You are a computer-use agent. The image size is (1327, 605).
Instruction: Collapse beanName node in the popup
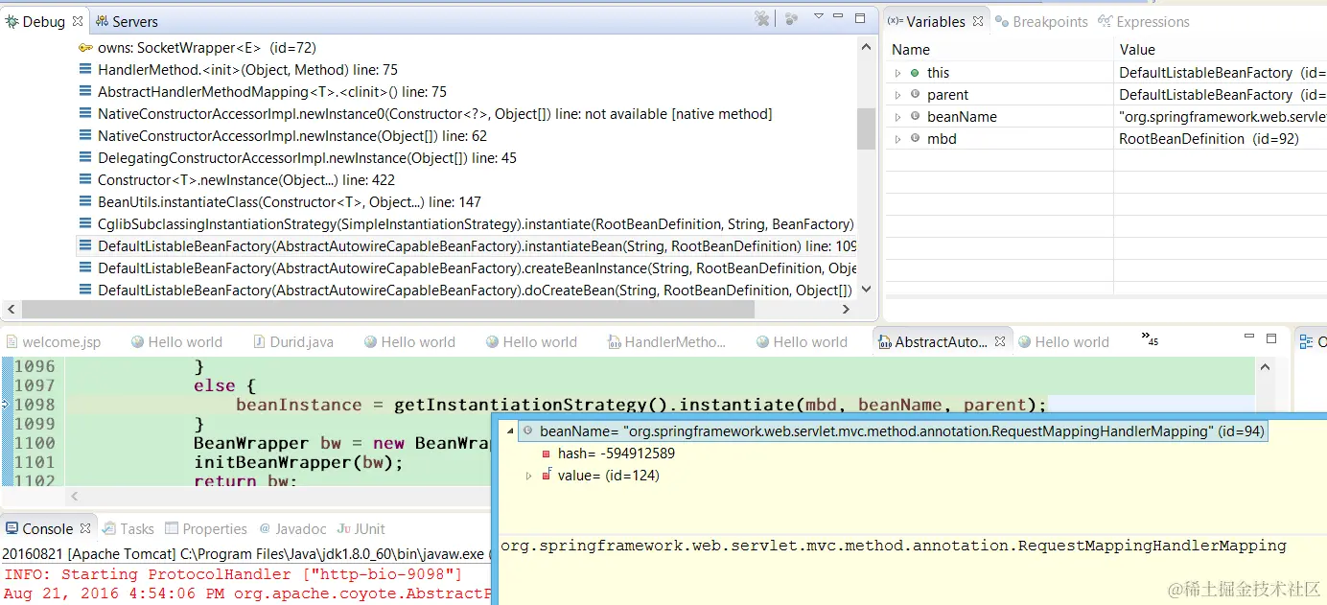tap(509, 431)
